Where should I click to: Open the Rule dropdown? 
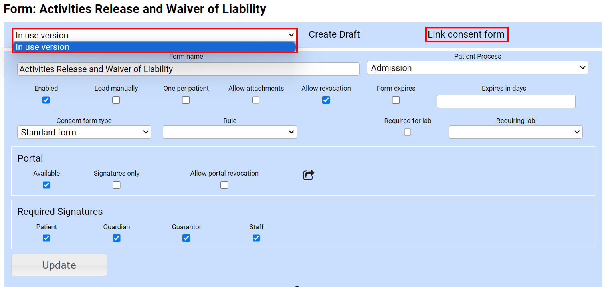[230, 132]
